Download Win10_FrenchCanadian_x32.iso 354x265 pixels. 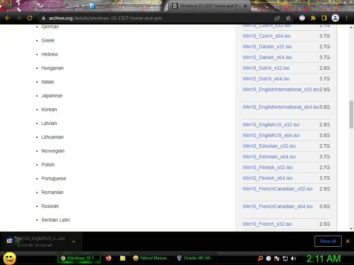click(x=278, y=189)
